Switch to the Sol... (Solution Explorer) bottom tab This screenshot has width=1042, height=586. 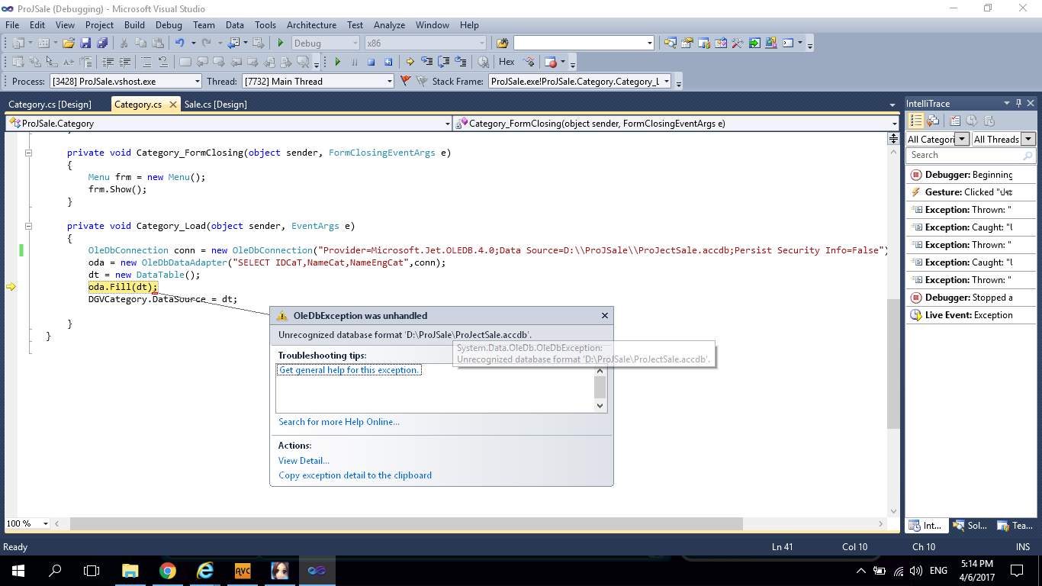970,525
